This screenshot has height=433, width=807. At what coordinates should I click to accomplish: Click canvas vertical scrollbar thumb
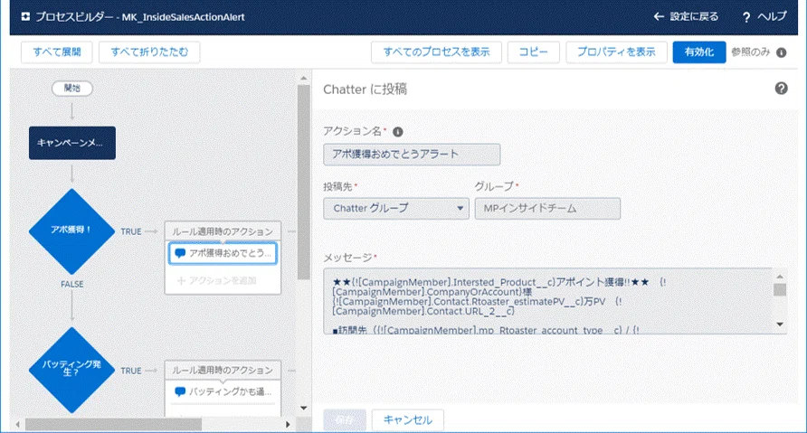(304, 183)
